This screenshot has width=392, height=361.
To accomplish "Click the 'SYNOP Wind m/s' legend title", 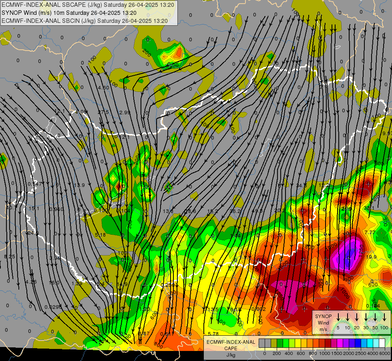I will point(323,322).
